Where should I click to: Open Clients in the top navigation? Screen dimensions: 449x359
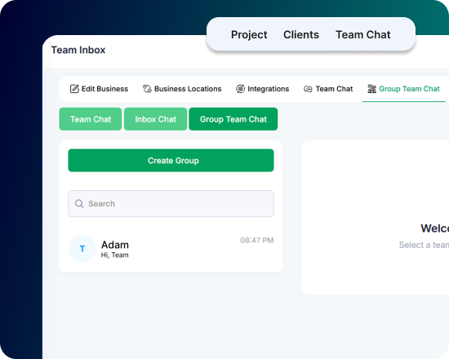pyautogui.click(x=301, y=34)
